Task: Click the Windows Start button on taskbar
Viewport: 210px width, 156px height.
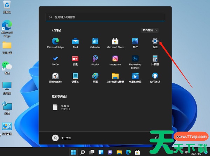Action: tap(73, 152)
